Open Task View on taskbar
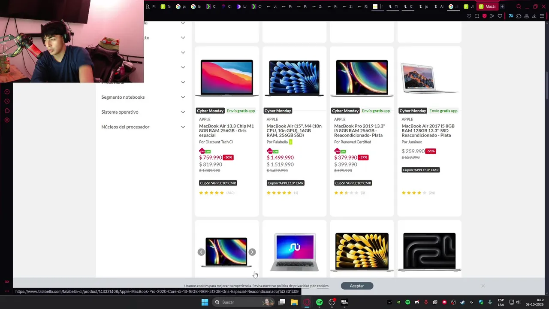Viewport: 549px width, 309px height. (x=282, y=302)
